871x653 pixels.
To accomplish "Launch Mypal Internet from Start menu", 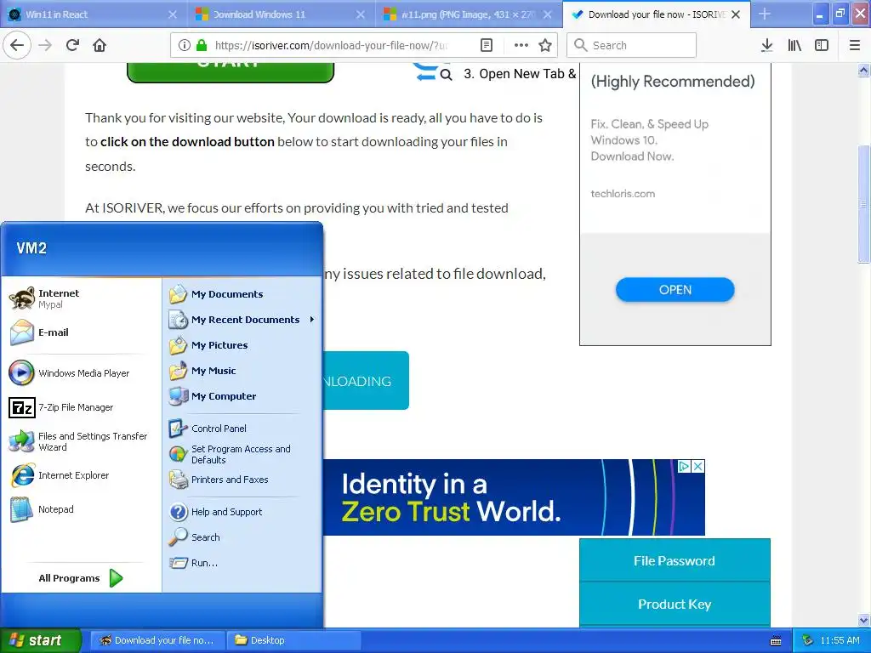I will [x=82, y=298].
